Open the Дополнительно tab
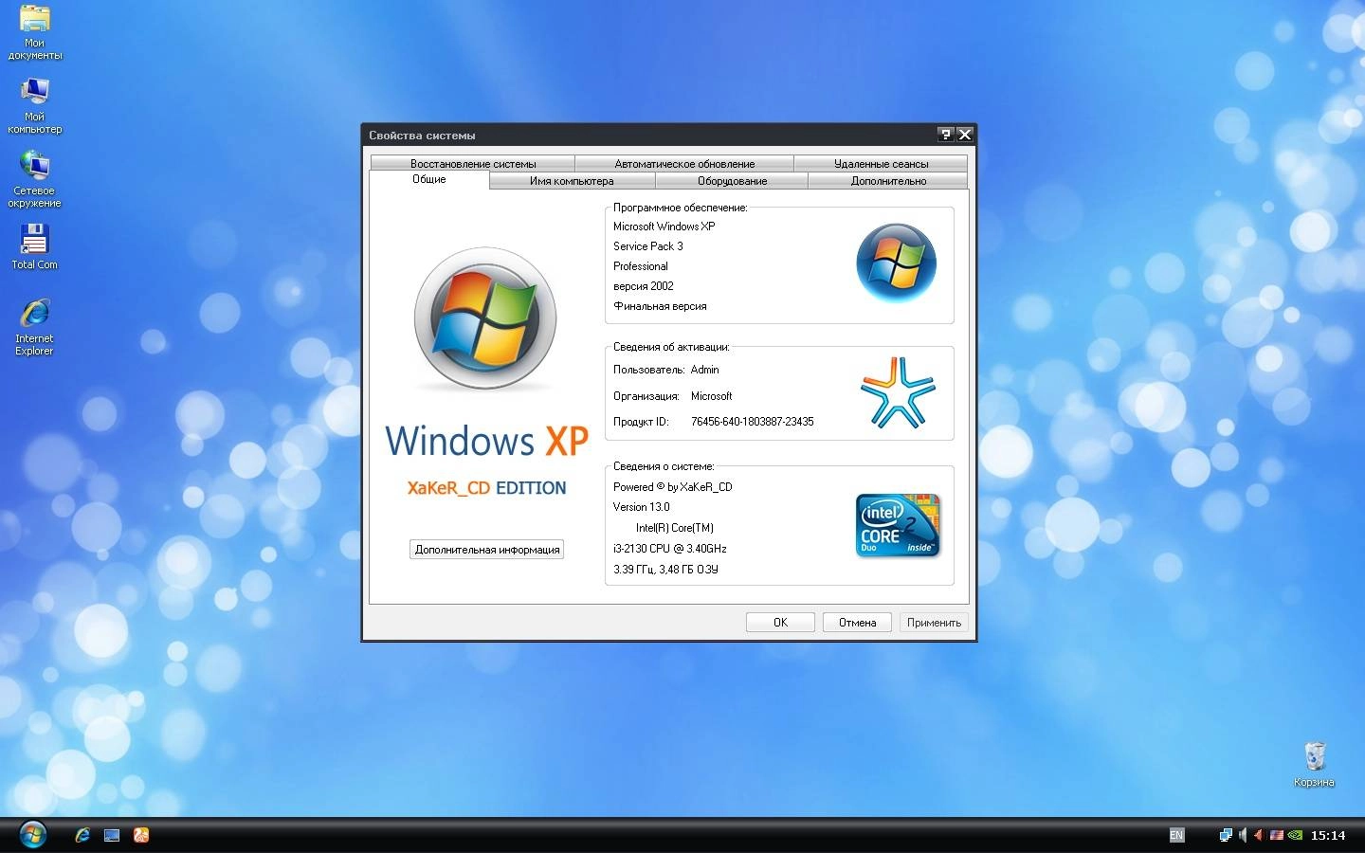This screenshot has width=1365, height=853. pyautogui.click(x=888, y=181)
